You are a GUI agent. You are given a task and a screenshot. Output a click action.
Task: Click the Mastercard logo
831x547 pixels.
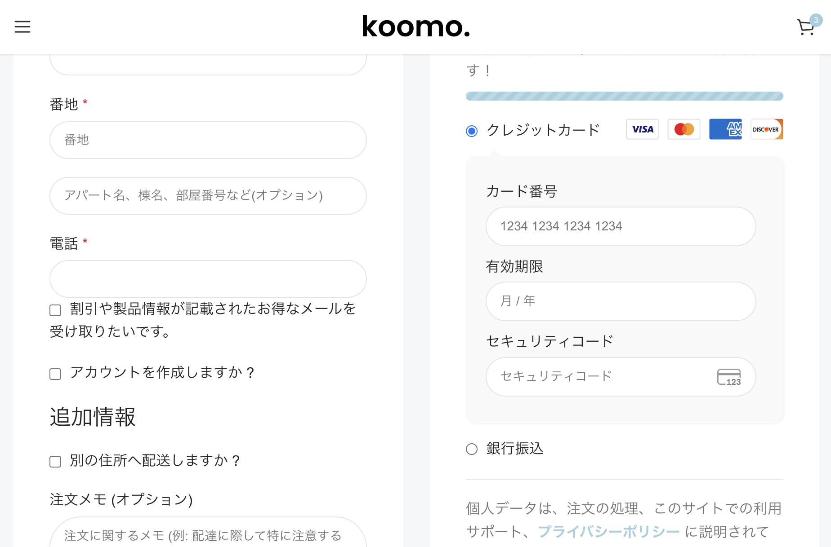tap(684, 129)
